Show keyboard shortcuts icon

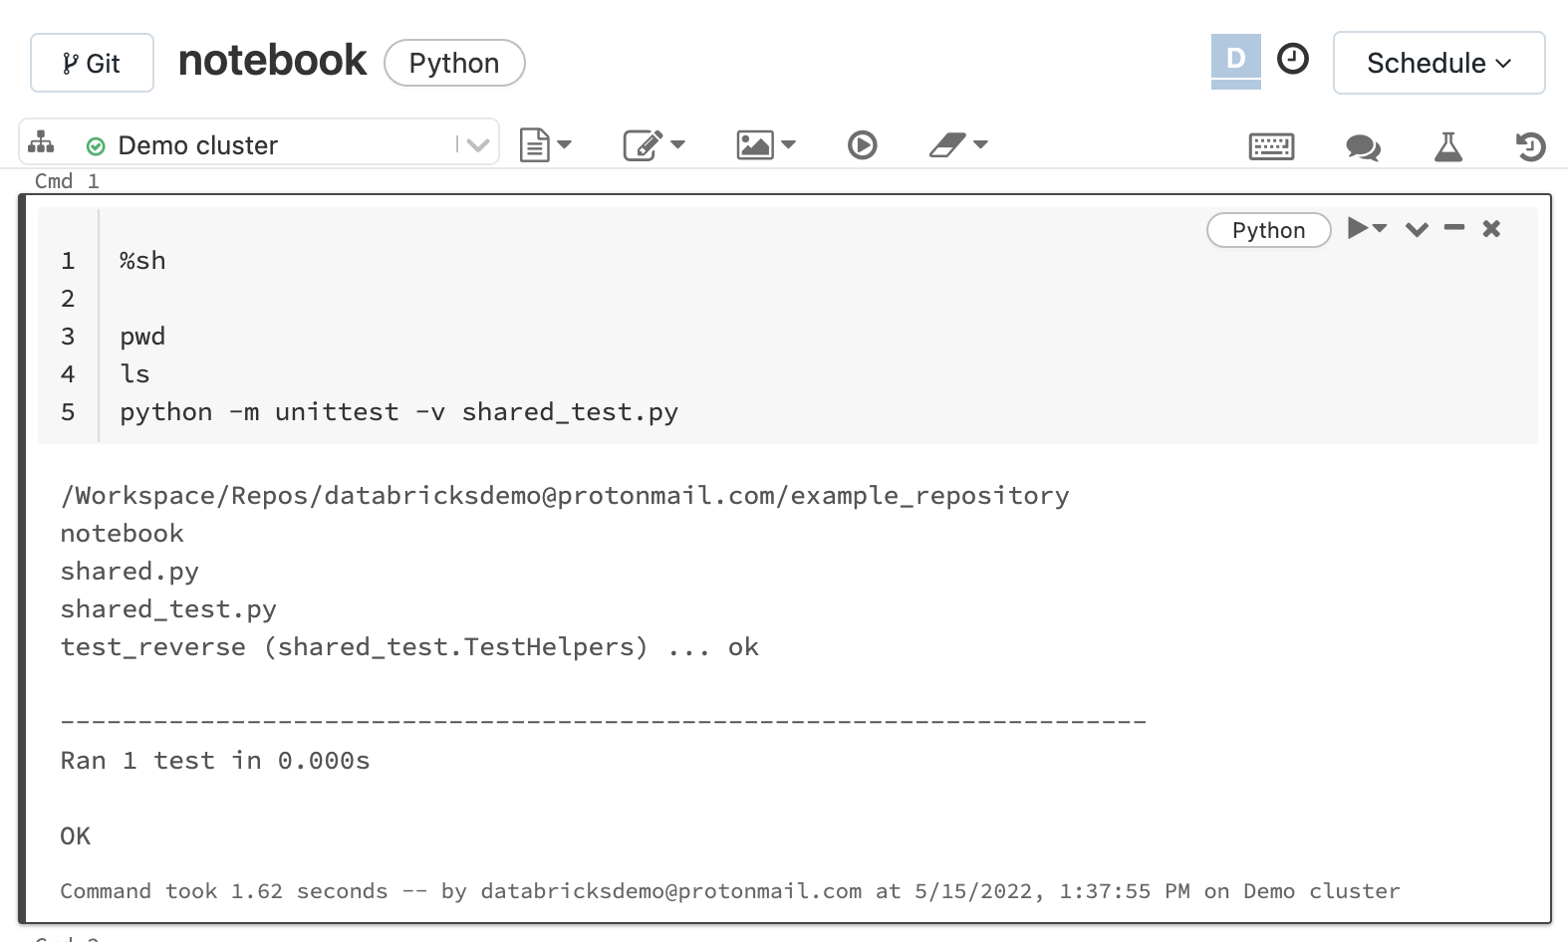[x=1271, y=146]
